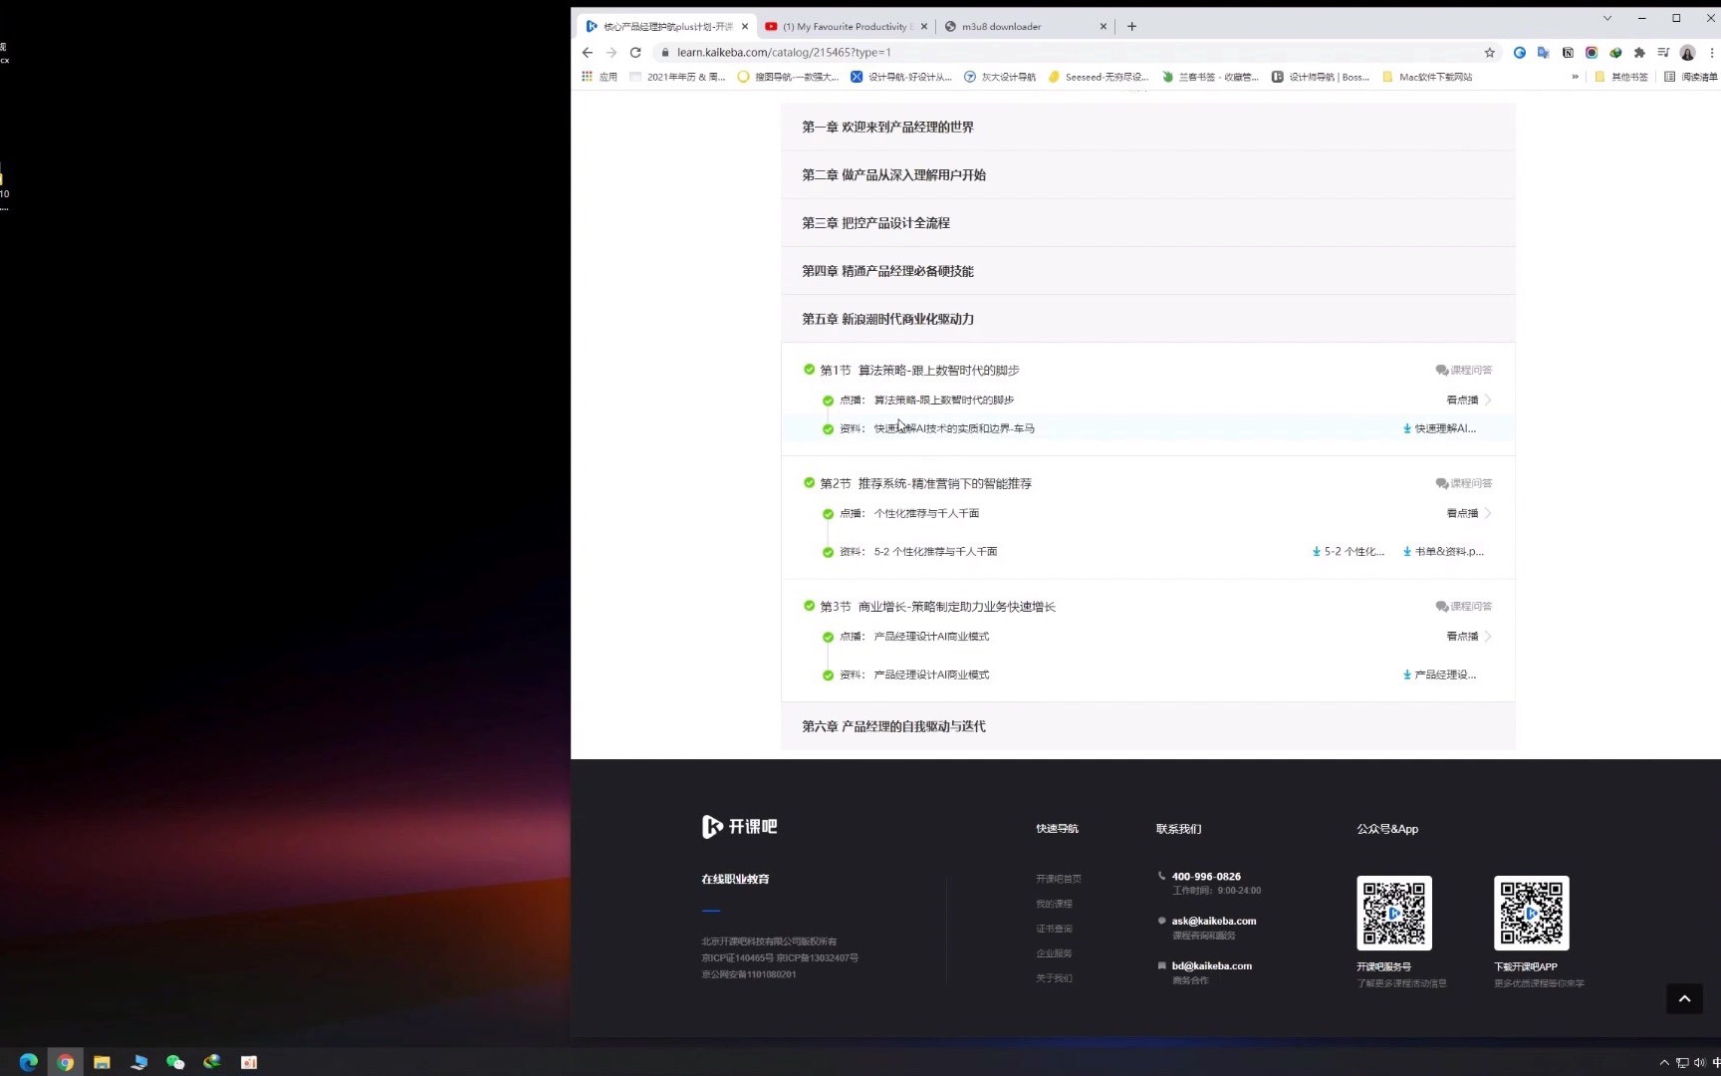Open 课程问答 for 第1节 算法策略
Screen dimensions: 1721x1076
click(x=1463, y=370)
